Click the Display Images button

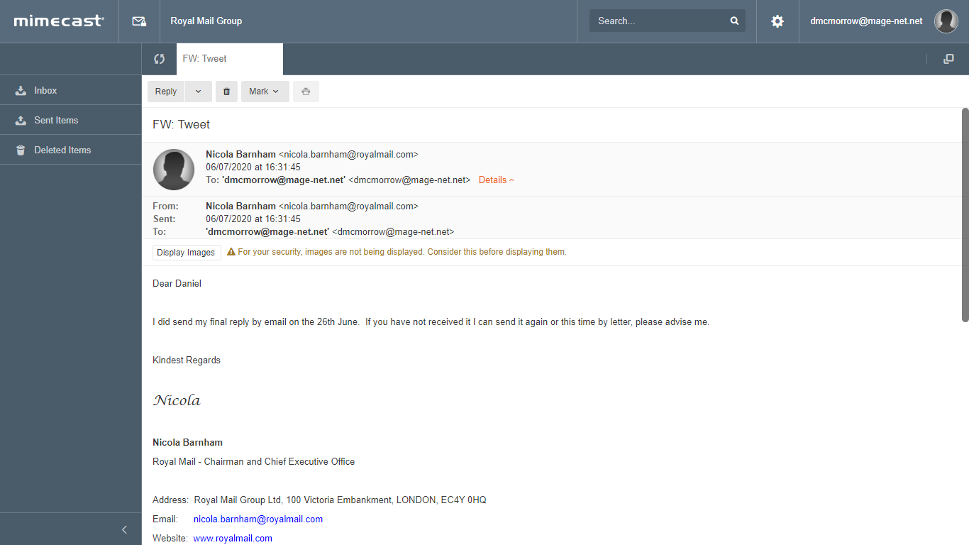[187, 253]
